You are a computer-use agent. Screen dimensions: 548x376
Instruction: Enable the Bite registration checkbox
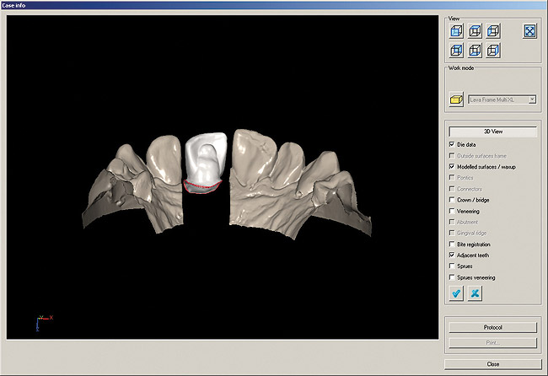(453, 244)
